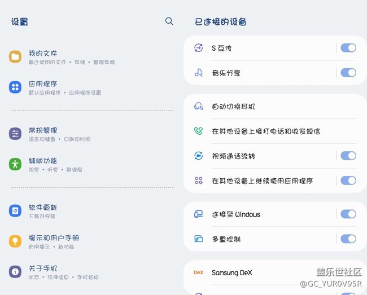Toggle 视频通话流转 off
The width and height of the screenshot is (367, 295).
(x=348, y=156)
